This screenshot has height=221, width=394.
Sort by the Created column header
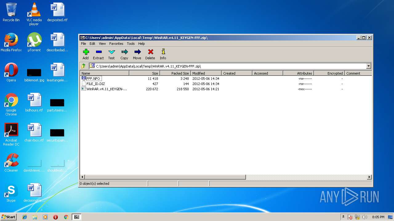click(x=237, y=73)
